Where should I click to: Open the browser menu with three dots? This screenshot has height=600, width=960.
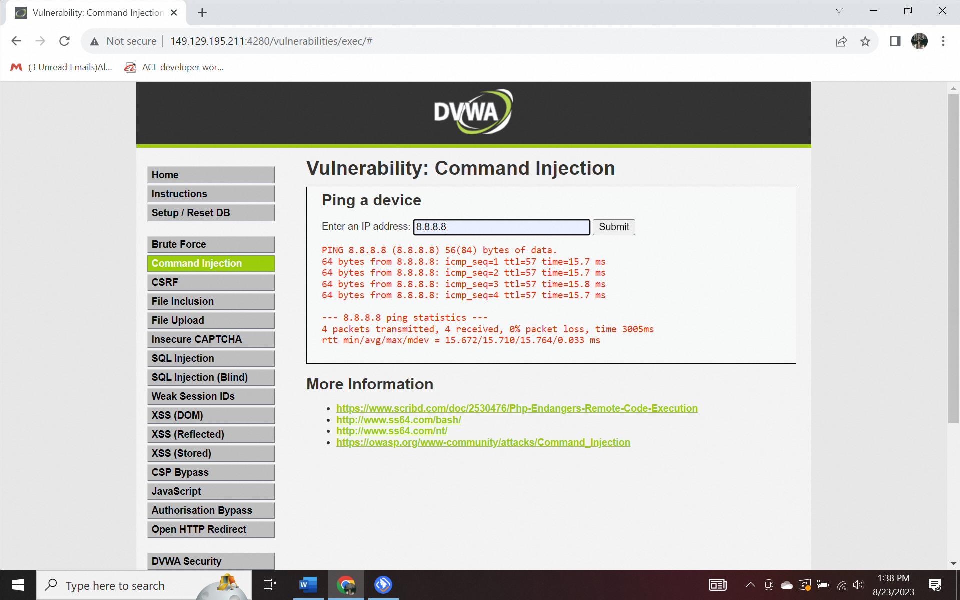coord(944,41)
